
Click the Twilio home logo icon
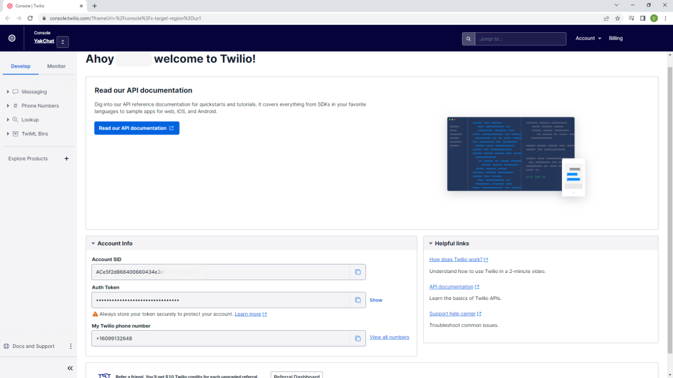click(12, 39)
